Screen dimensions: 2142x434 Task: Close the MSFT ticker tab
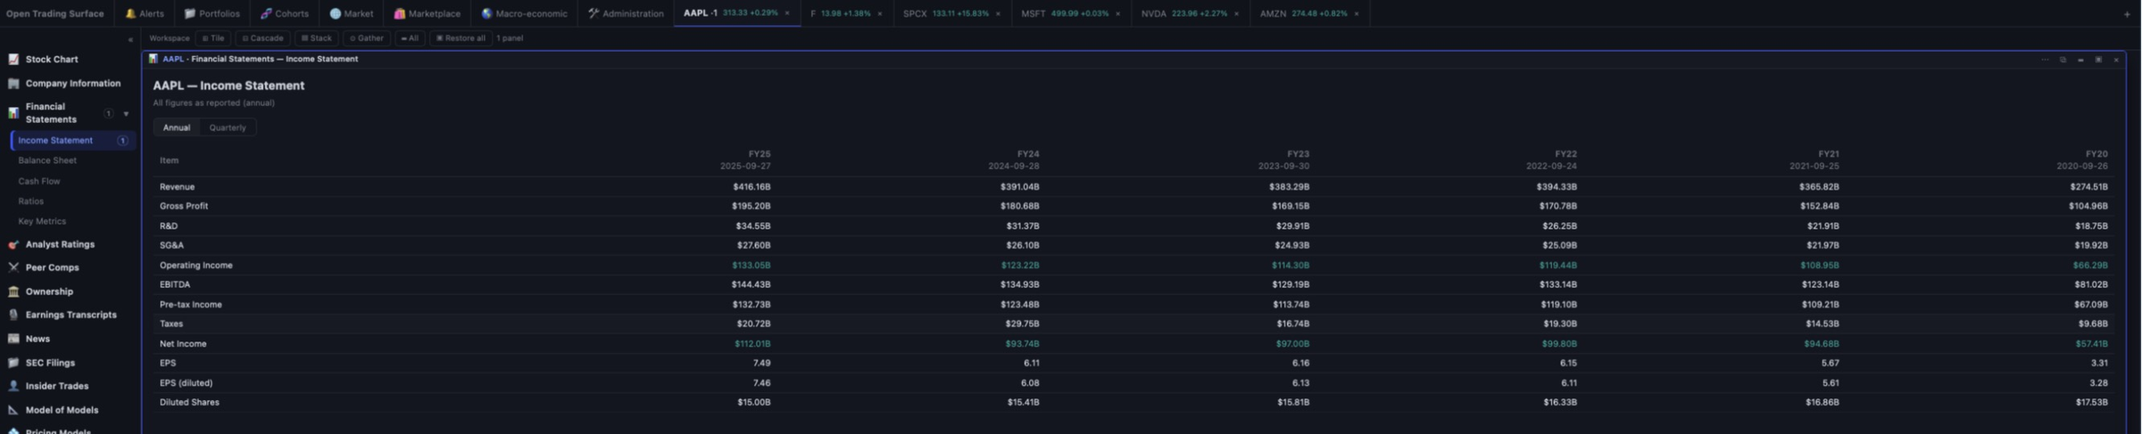[1117, 13]
